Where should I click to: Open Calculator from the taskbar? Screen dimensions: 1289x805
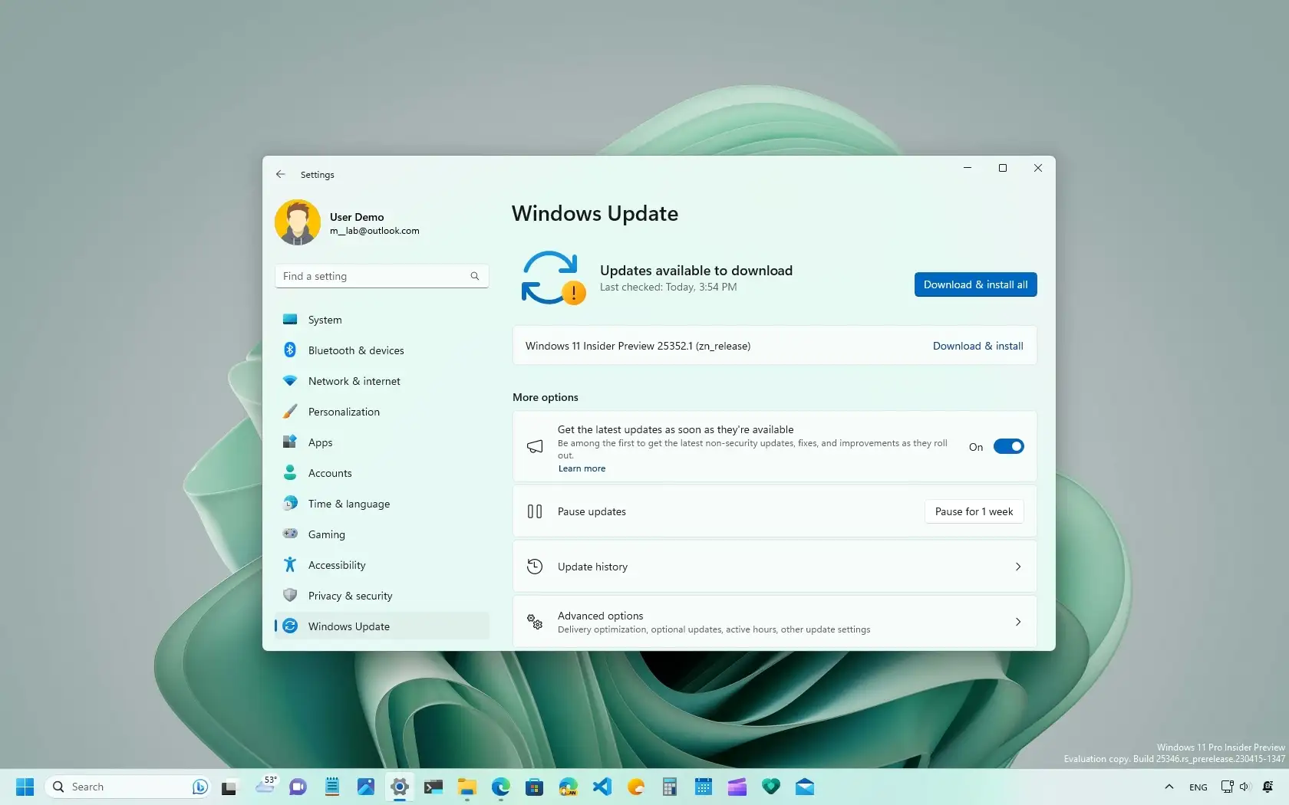click(669, 787)
